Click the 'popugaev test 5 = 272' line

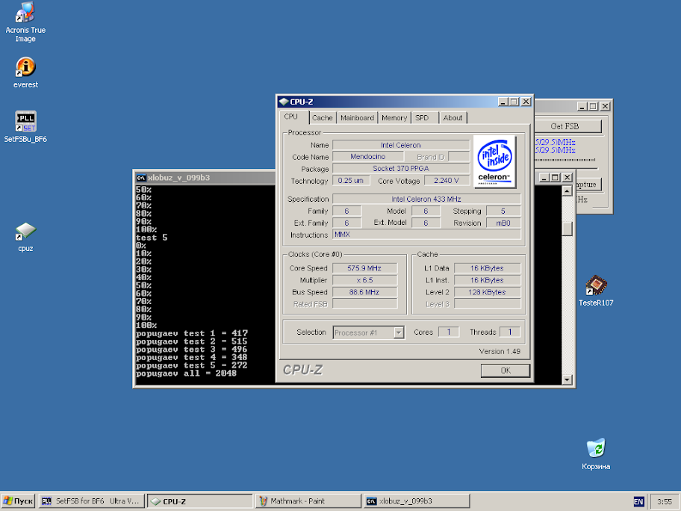click(191, 365)
